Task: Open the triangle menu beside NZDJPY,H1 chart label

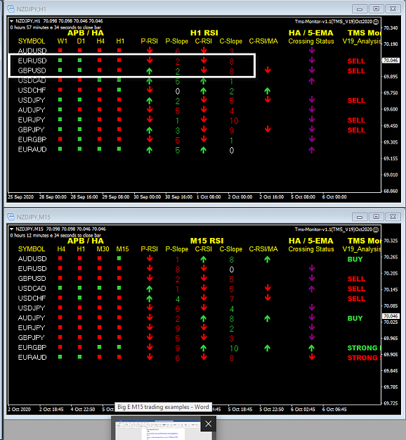Action: (11, 21)
